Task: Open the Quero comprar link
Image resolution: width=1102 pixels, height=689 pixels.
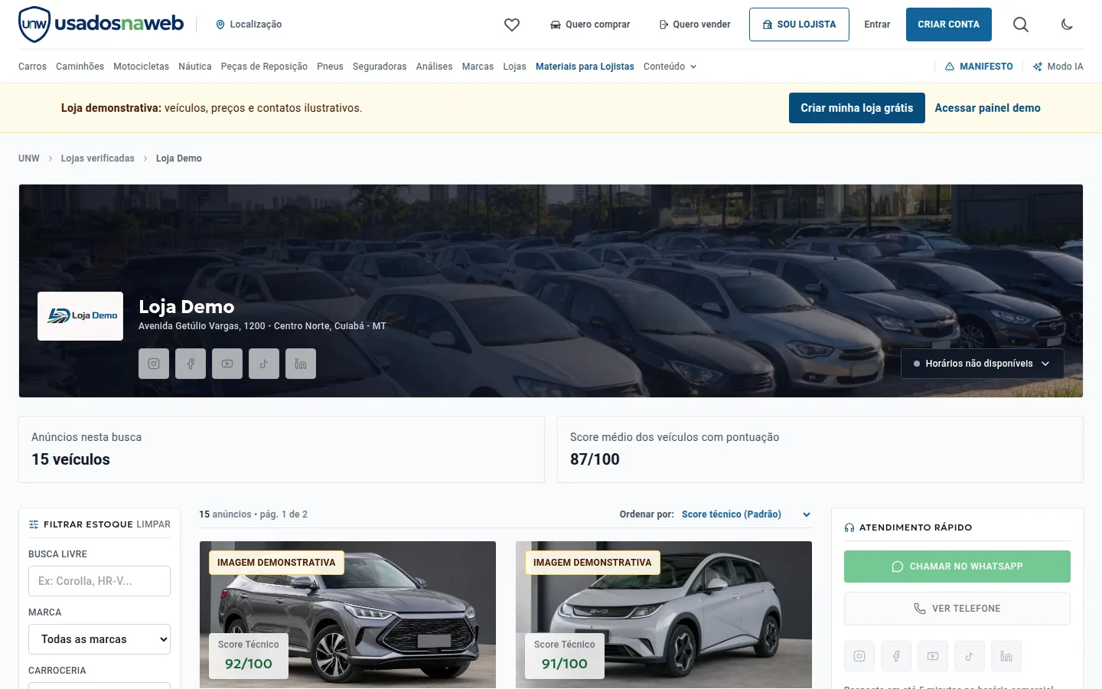Action: pyautogui.click(x=590, y=24)
